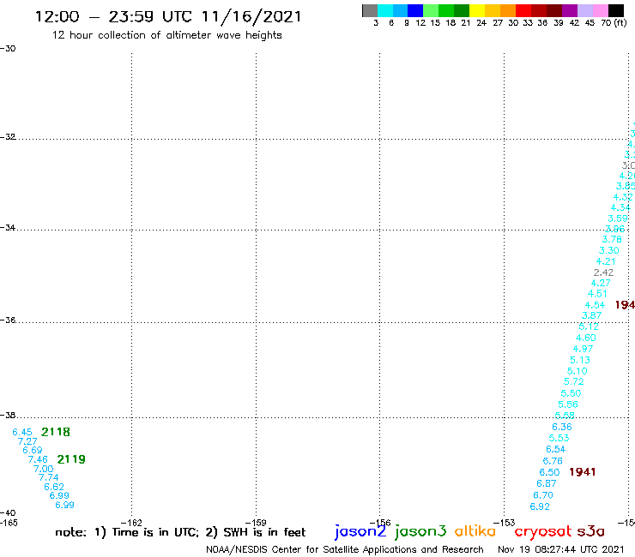
Task: Click the red 'cryosat' satellite label
Action: coord(543,532)
